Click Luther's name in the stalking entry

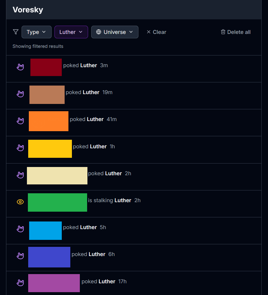123,200
